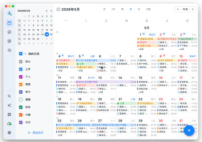Screen dimensions: 202x142
Task: Open the 母亲节 event on May 10
Action: coord(187,60)
